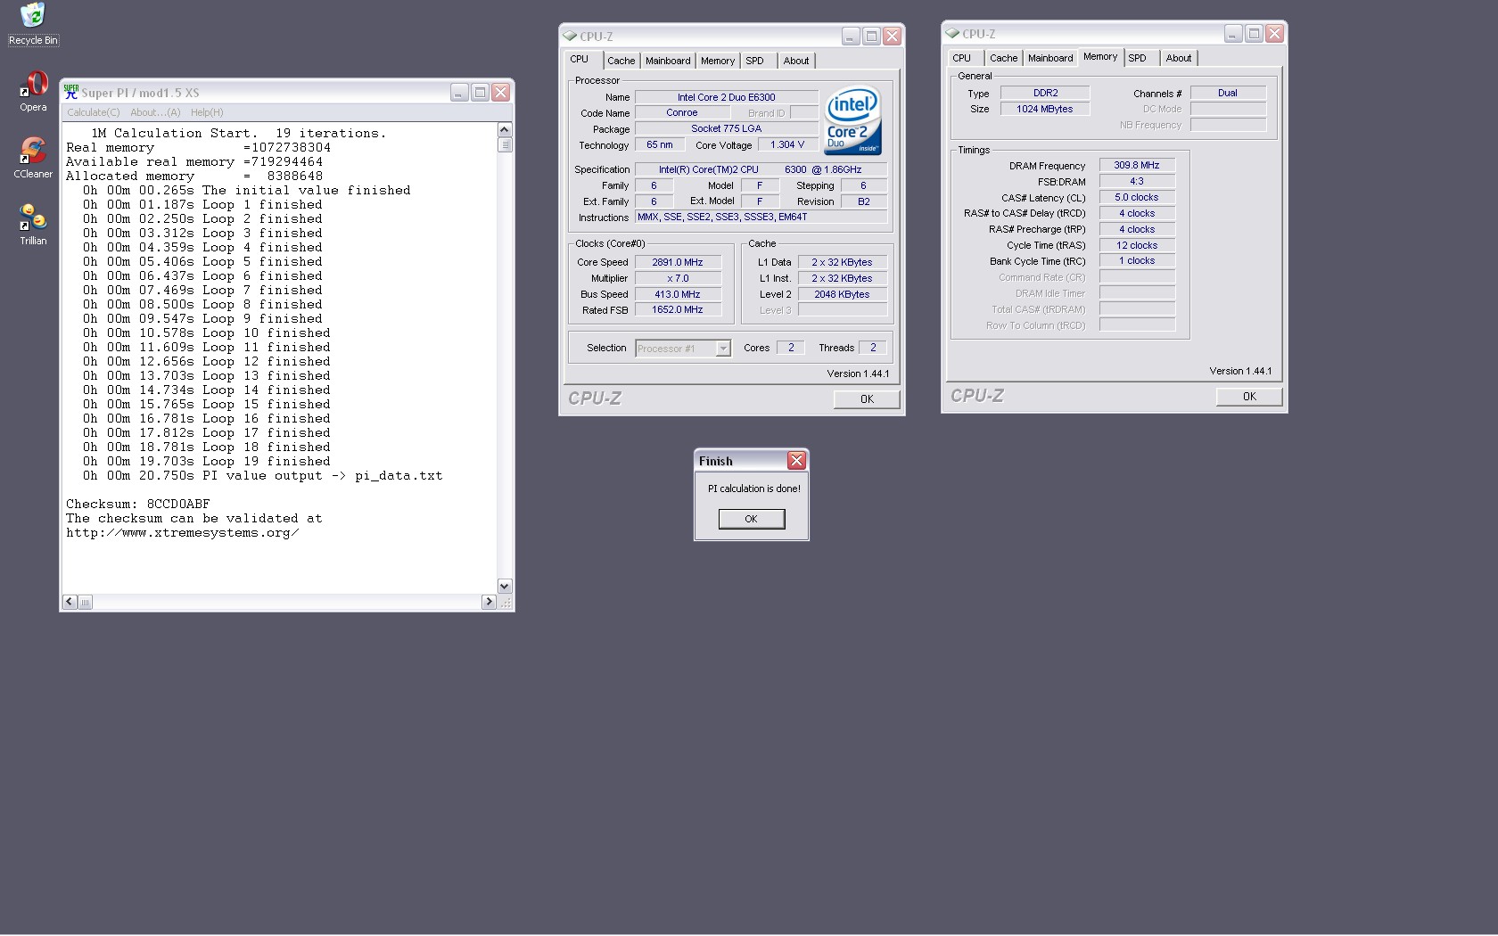Click the Core Voltage value 1.304 V

click(x=787, y=144)
